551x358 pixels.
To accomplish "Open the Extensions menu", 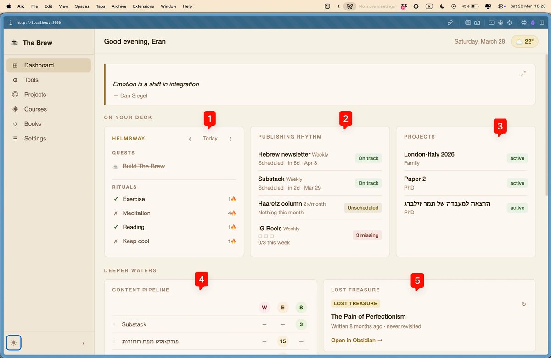I will (x=143, y=6).
